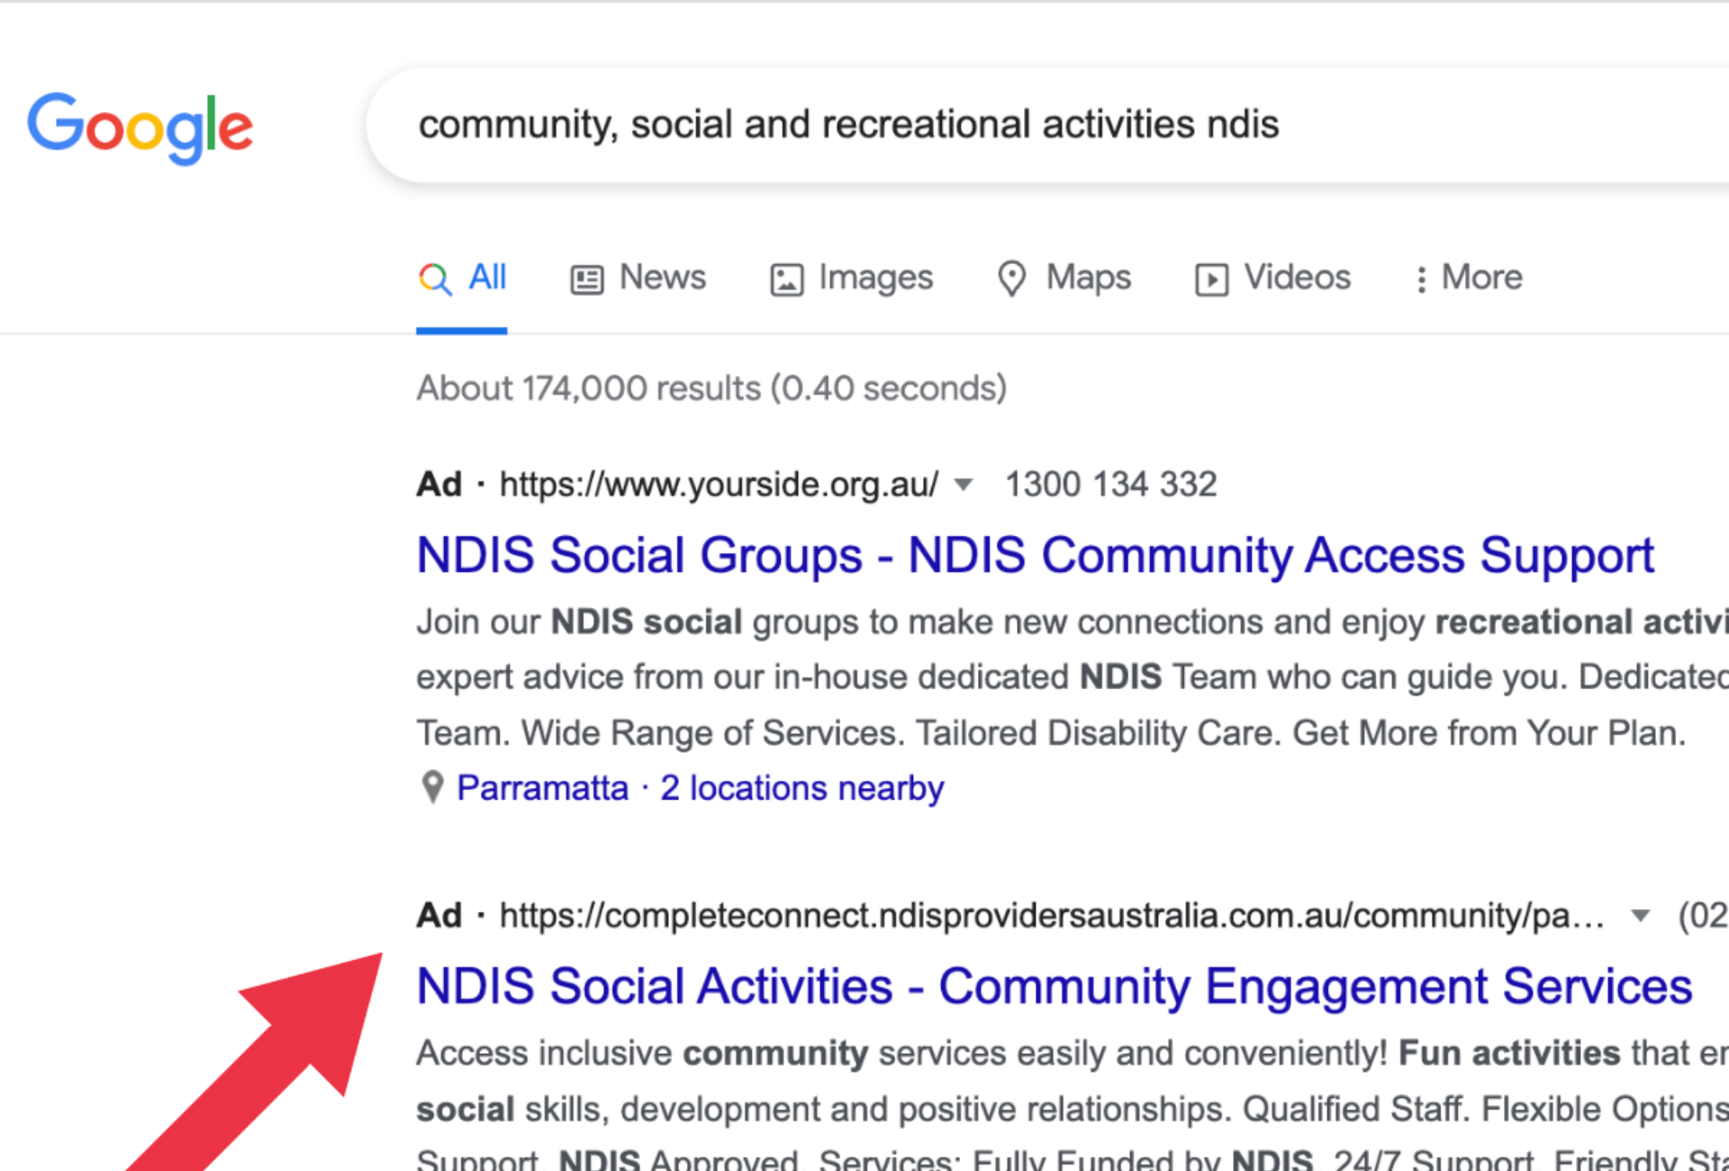Click the three-dot More icon
The image size is (1729, 1171).
pyautogui.click(x=1421, y=279)
